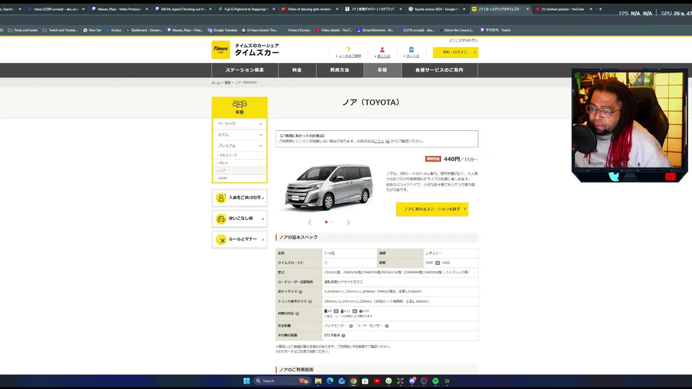Open a new browser tab
The height and width of the screenshot is (389, 692).
600,9
